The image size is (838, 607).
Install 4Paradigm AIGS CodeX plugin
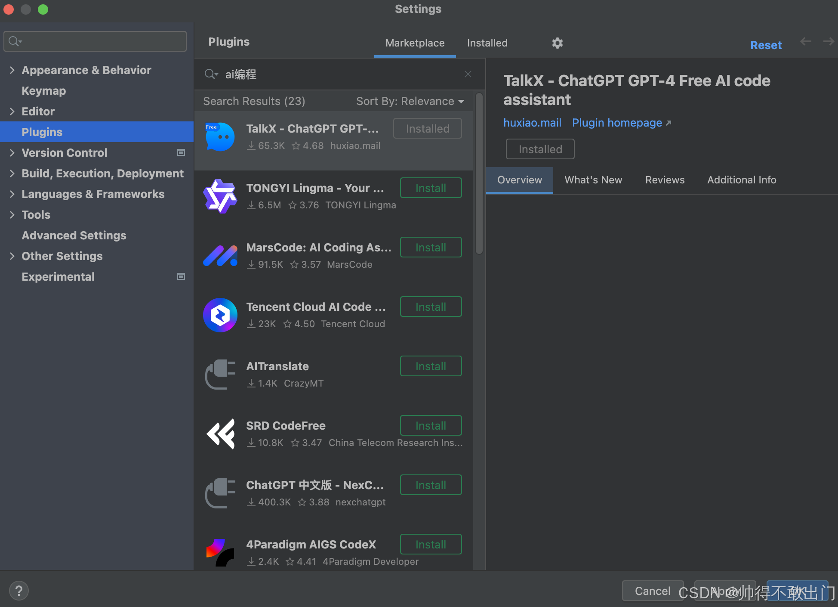[x=431, y=545]
